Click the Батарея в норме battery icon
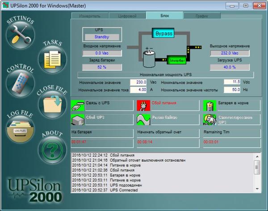 pyautogui.click(x=210, y=105)
